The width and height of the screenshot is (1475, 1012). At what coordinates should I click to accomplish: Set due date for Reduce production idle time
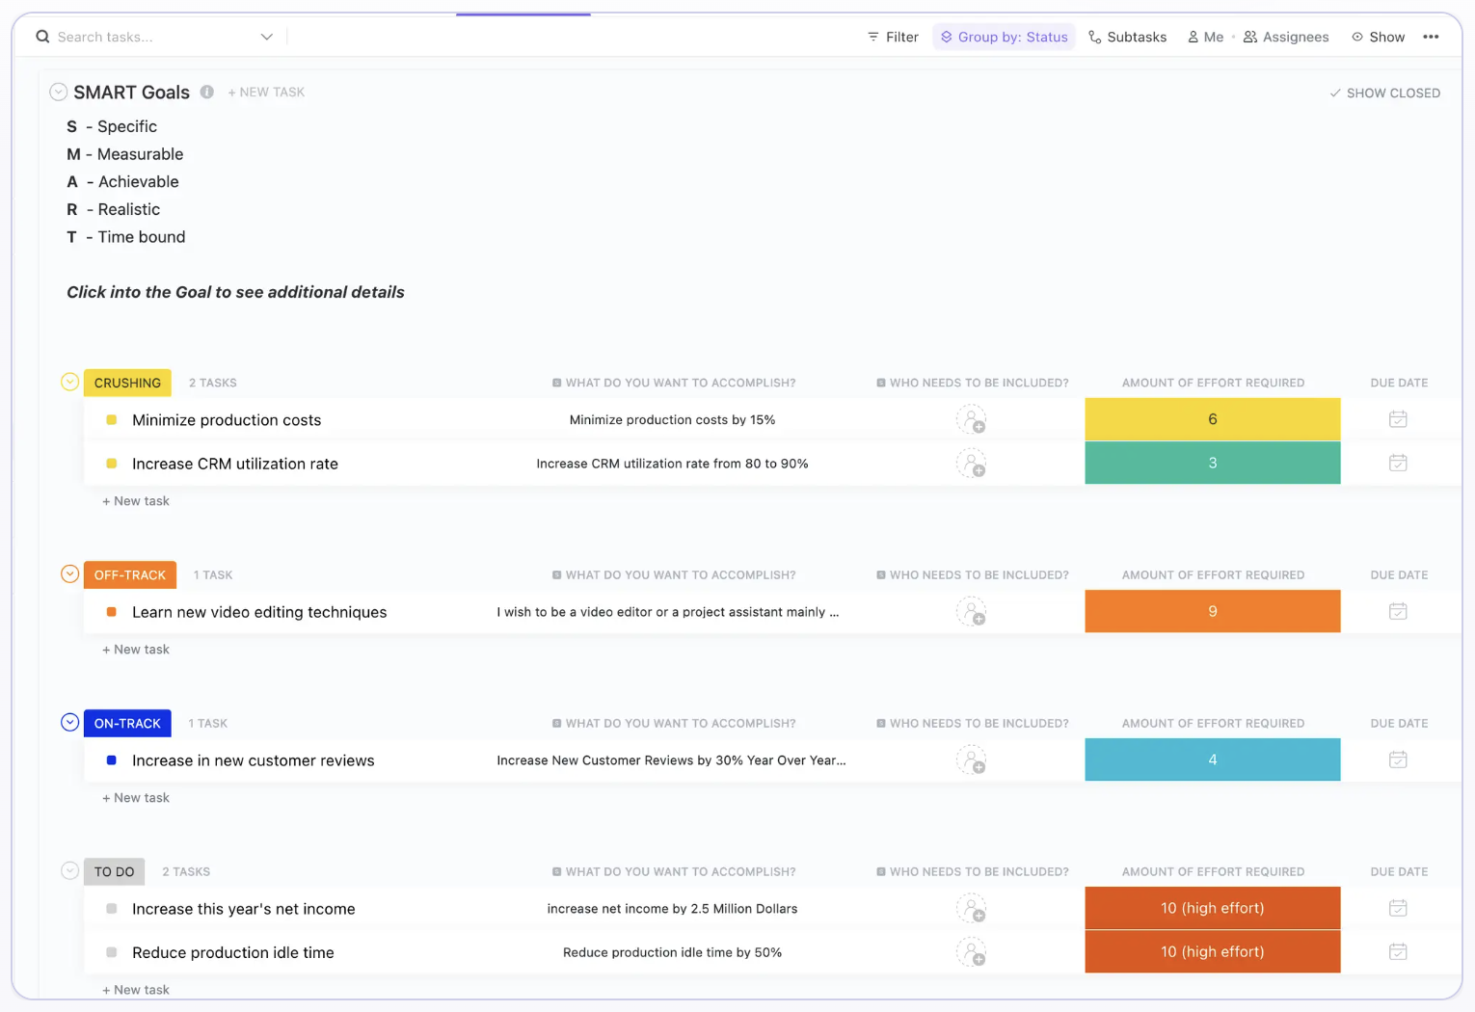[1398, 951]
